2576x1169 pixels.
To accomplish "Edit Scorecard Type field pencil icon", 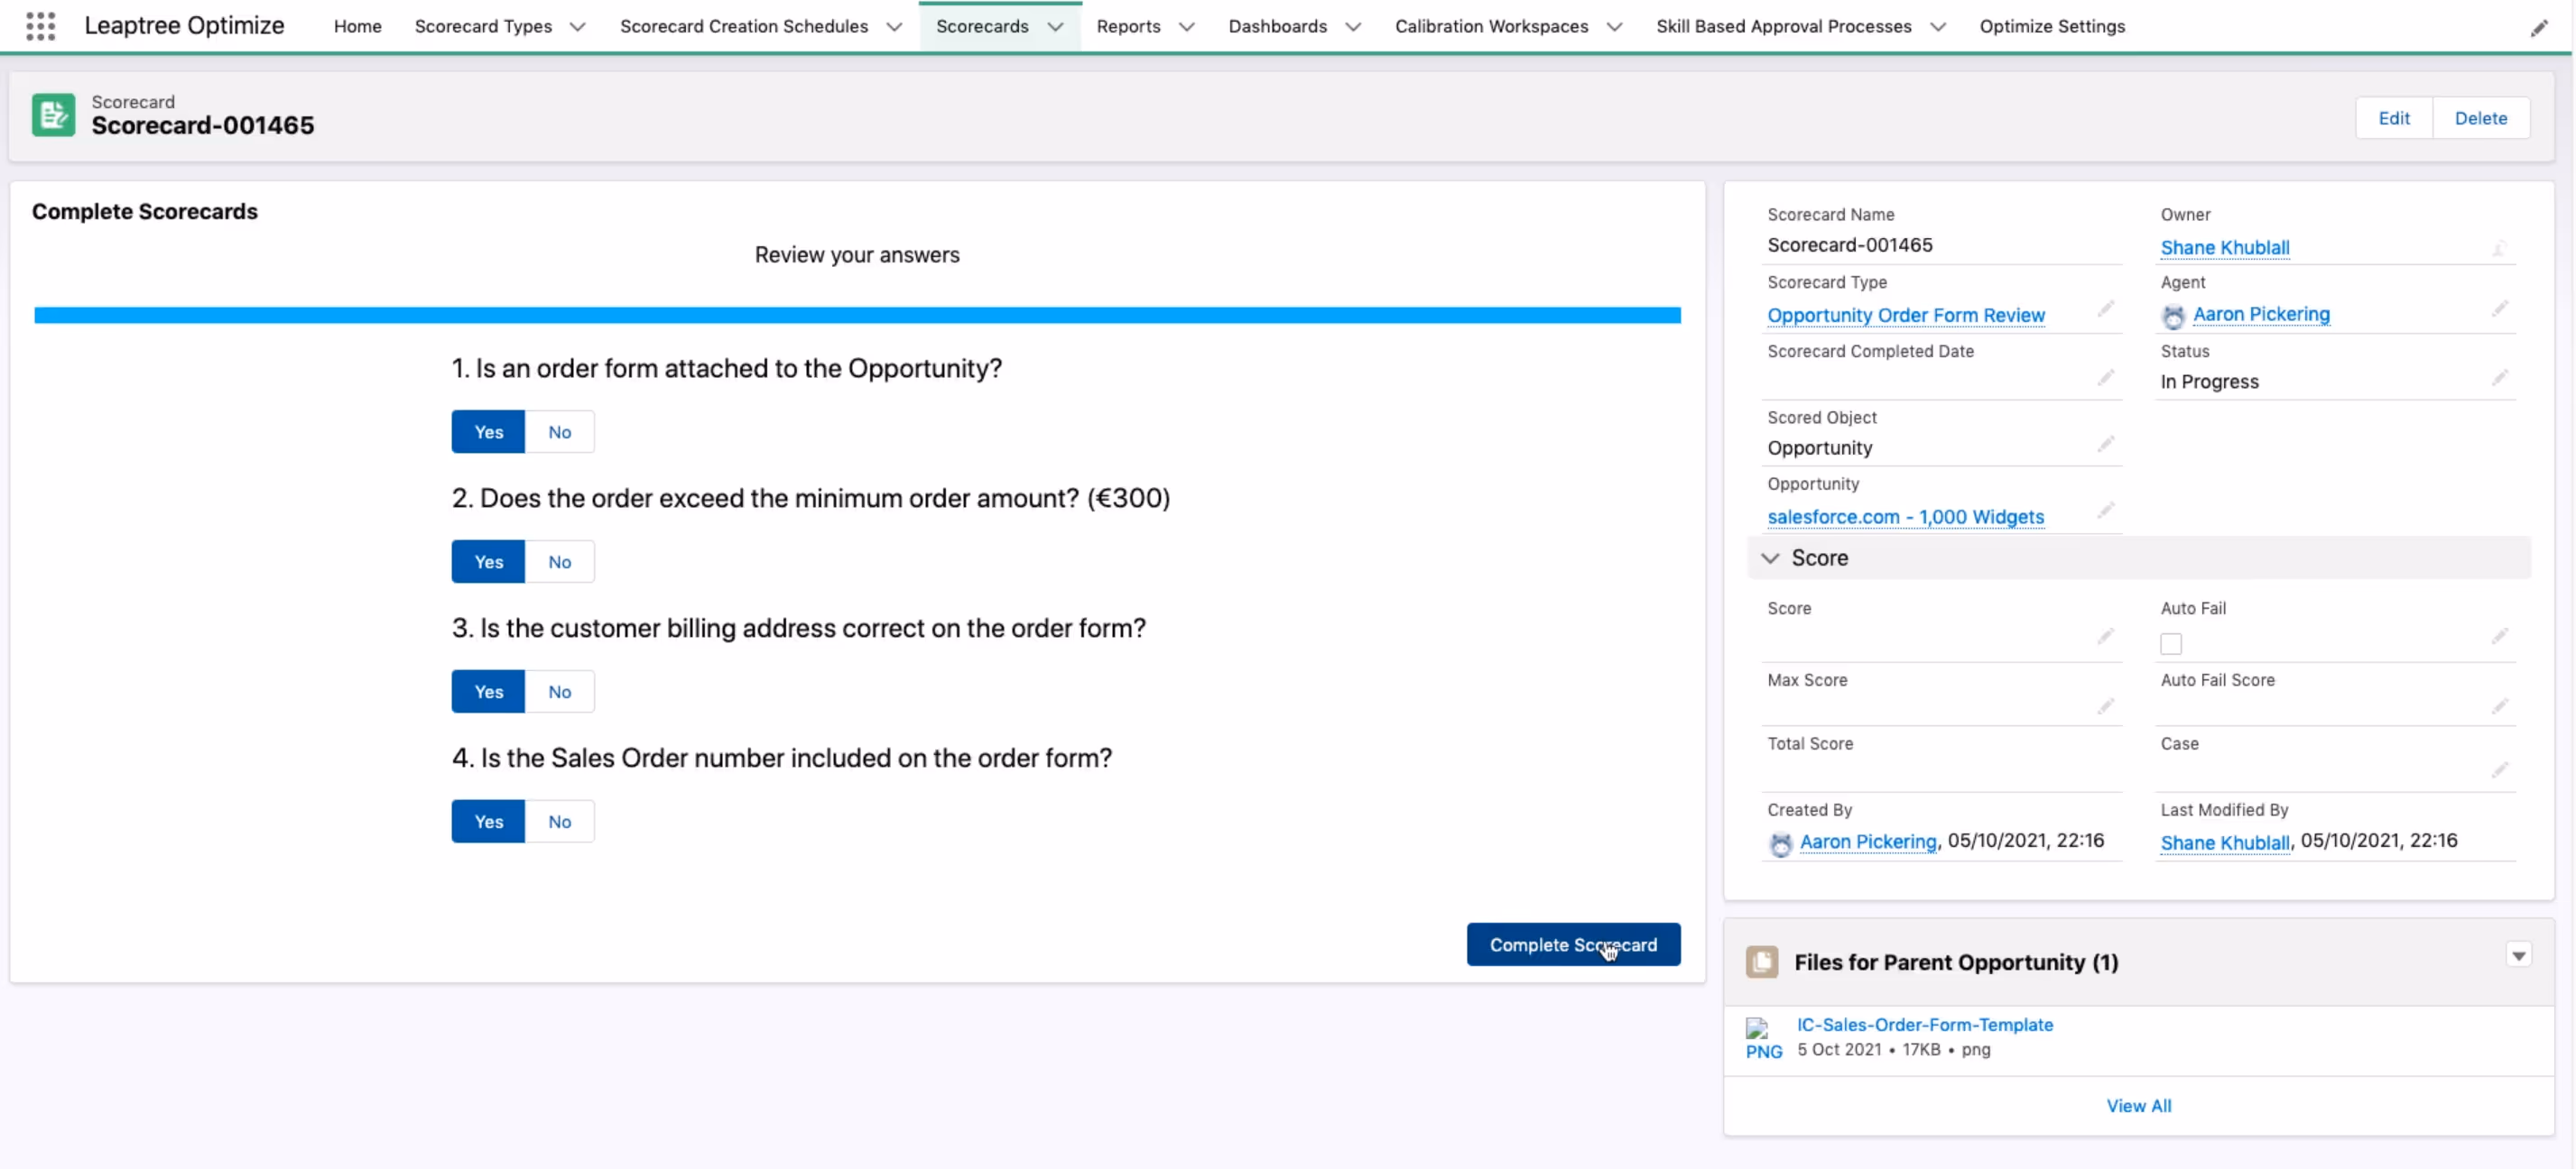I will point(2105,309).
